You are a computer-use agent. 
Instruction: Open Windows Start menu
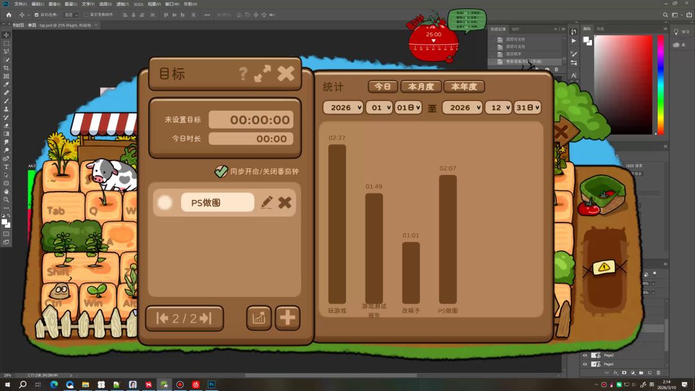[7, 385]
